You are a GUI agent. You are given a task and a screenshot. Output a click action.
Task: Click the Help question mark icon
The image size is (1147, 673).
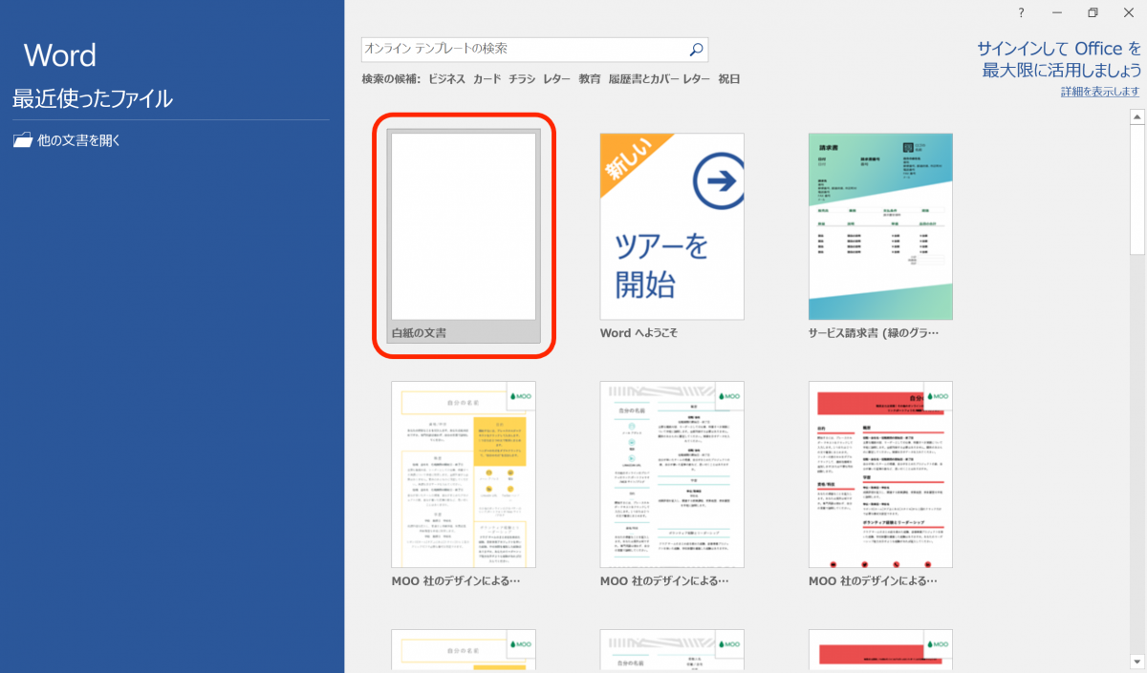1020,12
